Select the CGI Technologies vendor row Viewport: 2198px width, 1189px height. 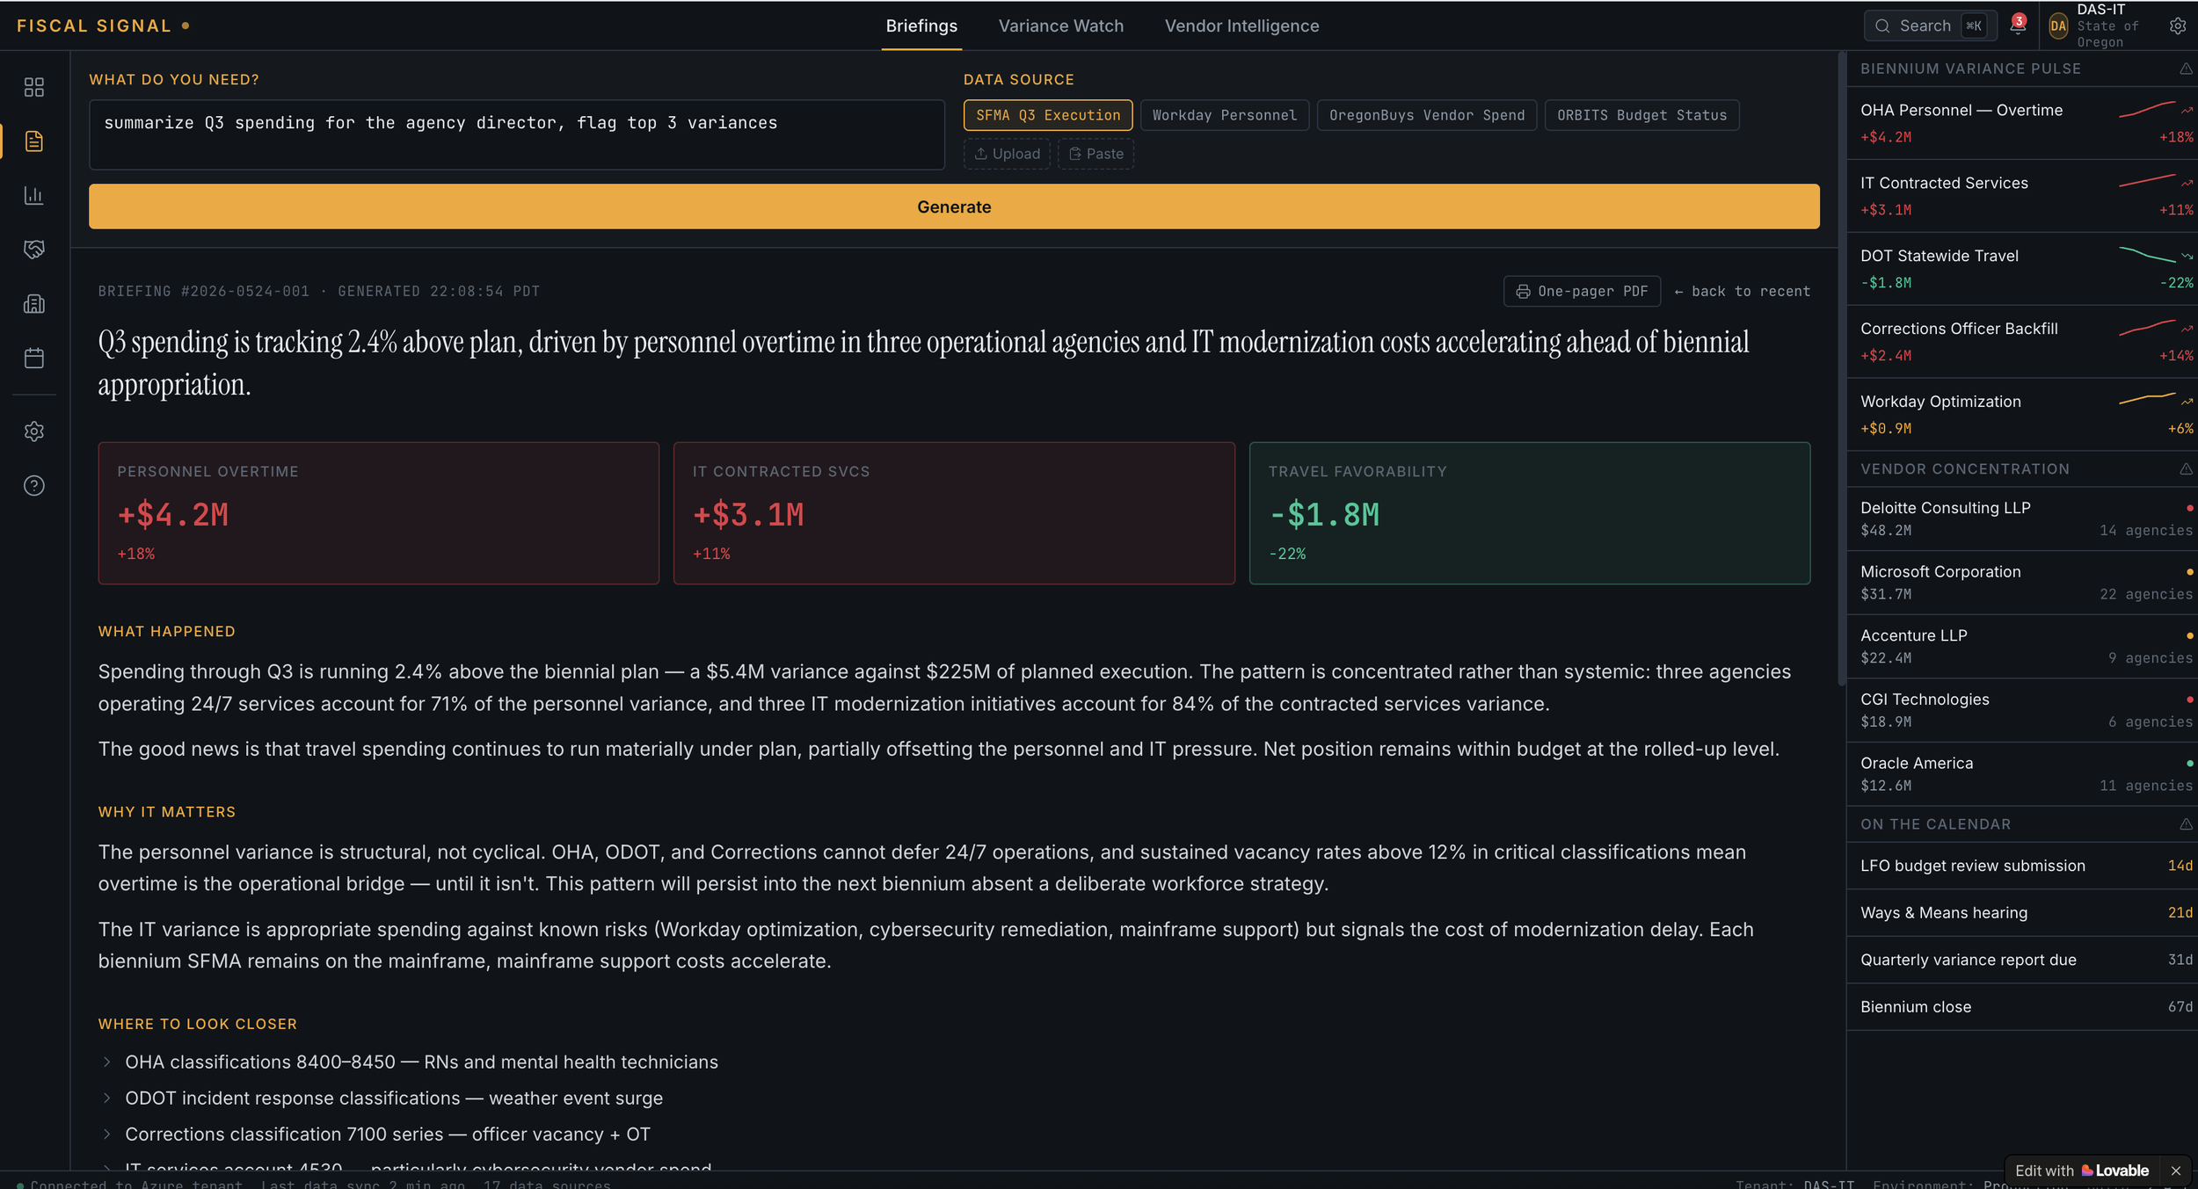tap(2022, 710)
